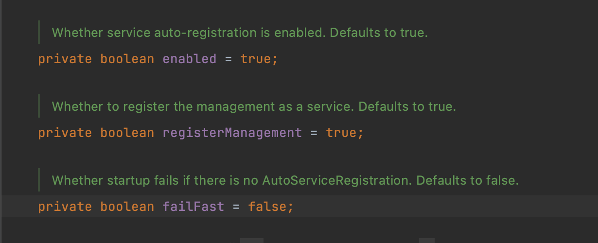Click the service auto-registration doc comment
This screenshot has width=598, height=243.
[240, 33]
